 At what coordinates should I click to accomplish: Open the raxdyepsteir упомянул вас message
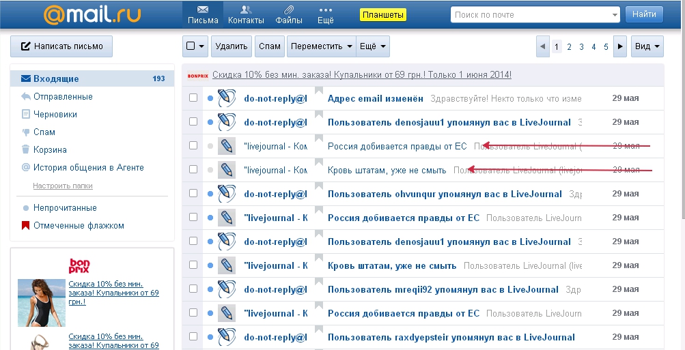(x=451, y=337)
